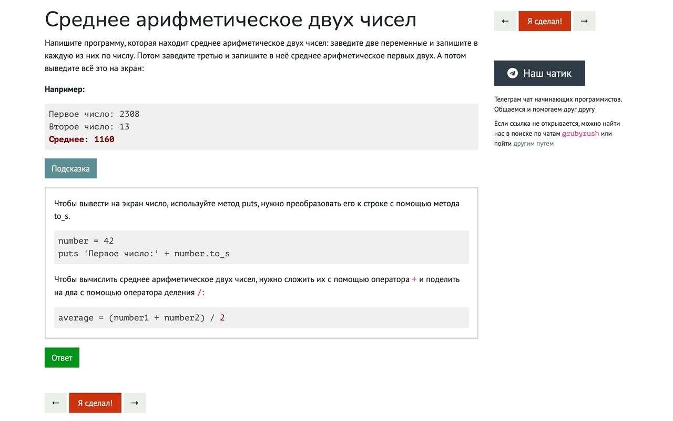
Task: Click the Telegram icon in 'Наш чатик'
Action: click(513, 73)
